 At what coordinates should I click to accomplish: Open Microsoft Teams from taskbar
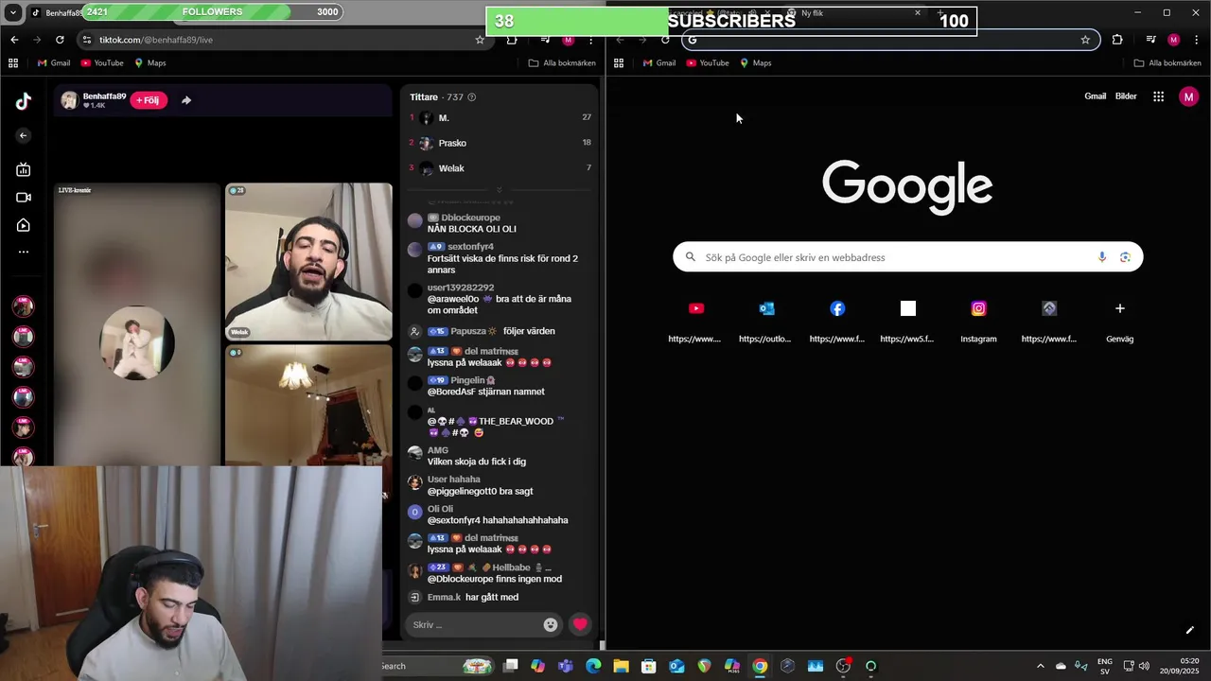(566, 666)
